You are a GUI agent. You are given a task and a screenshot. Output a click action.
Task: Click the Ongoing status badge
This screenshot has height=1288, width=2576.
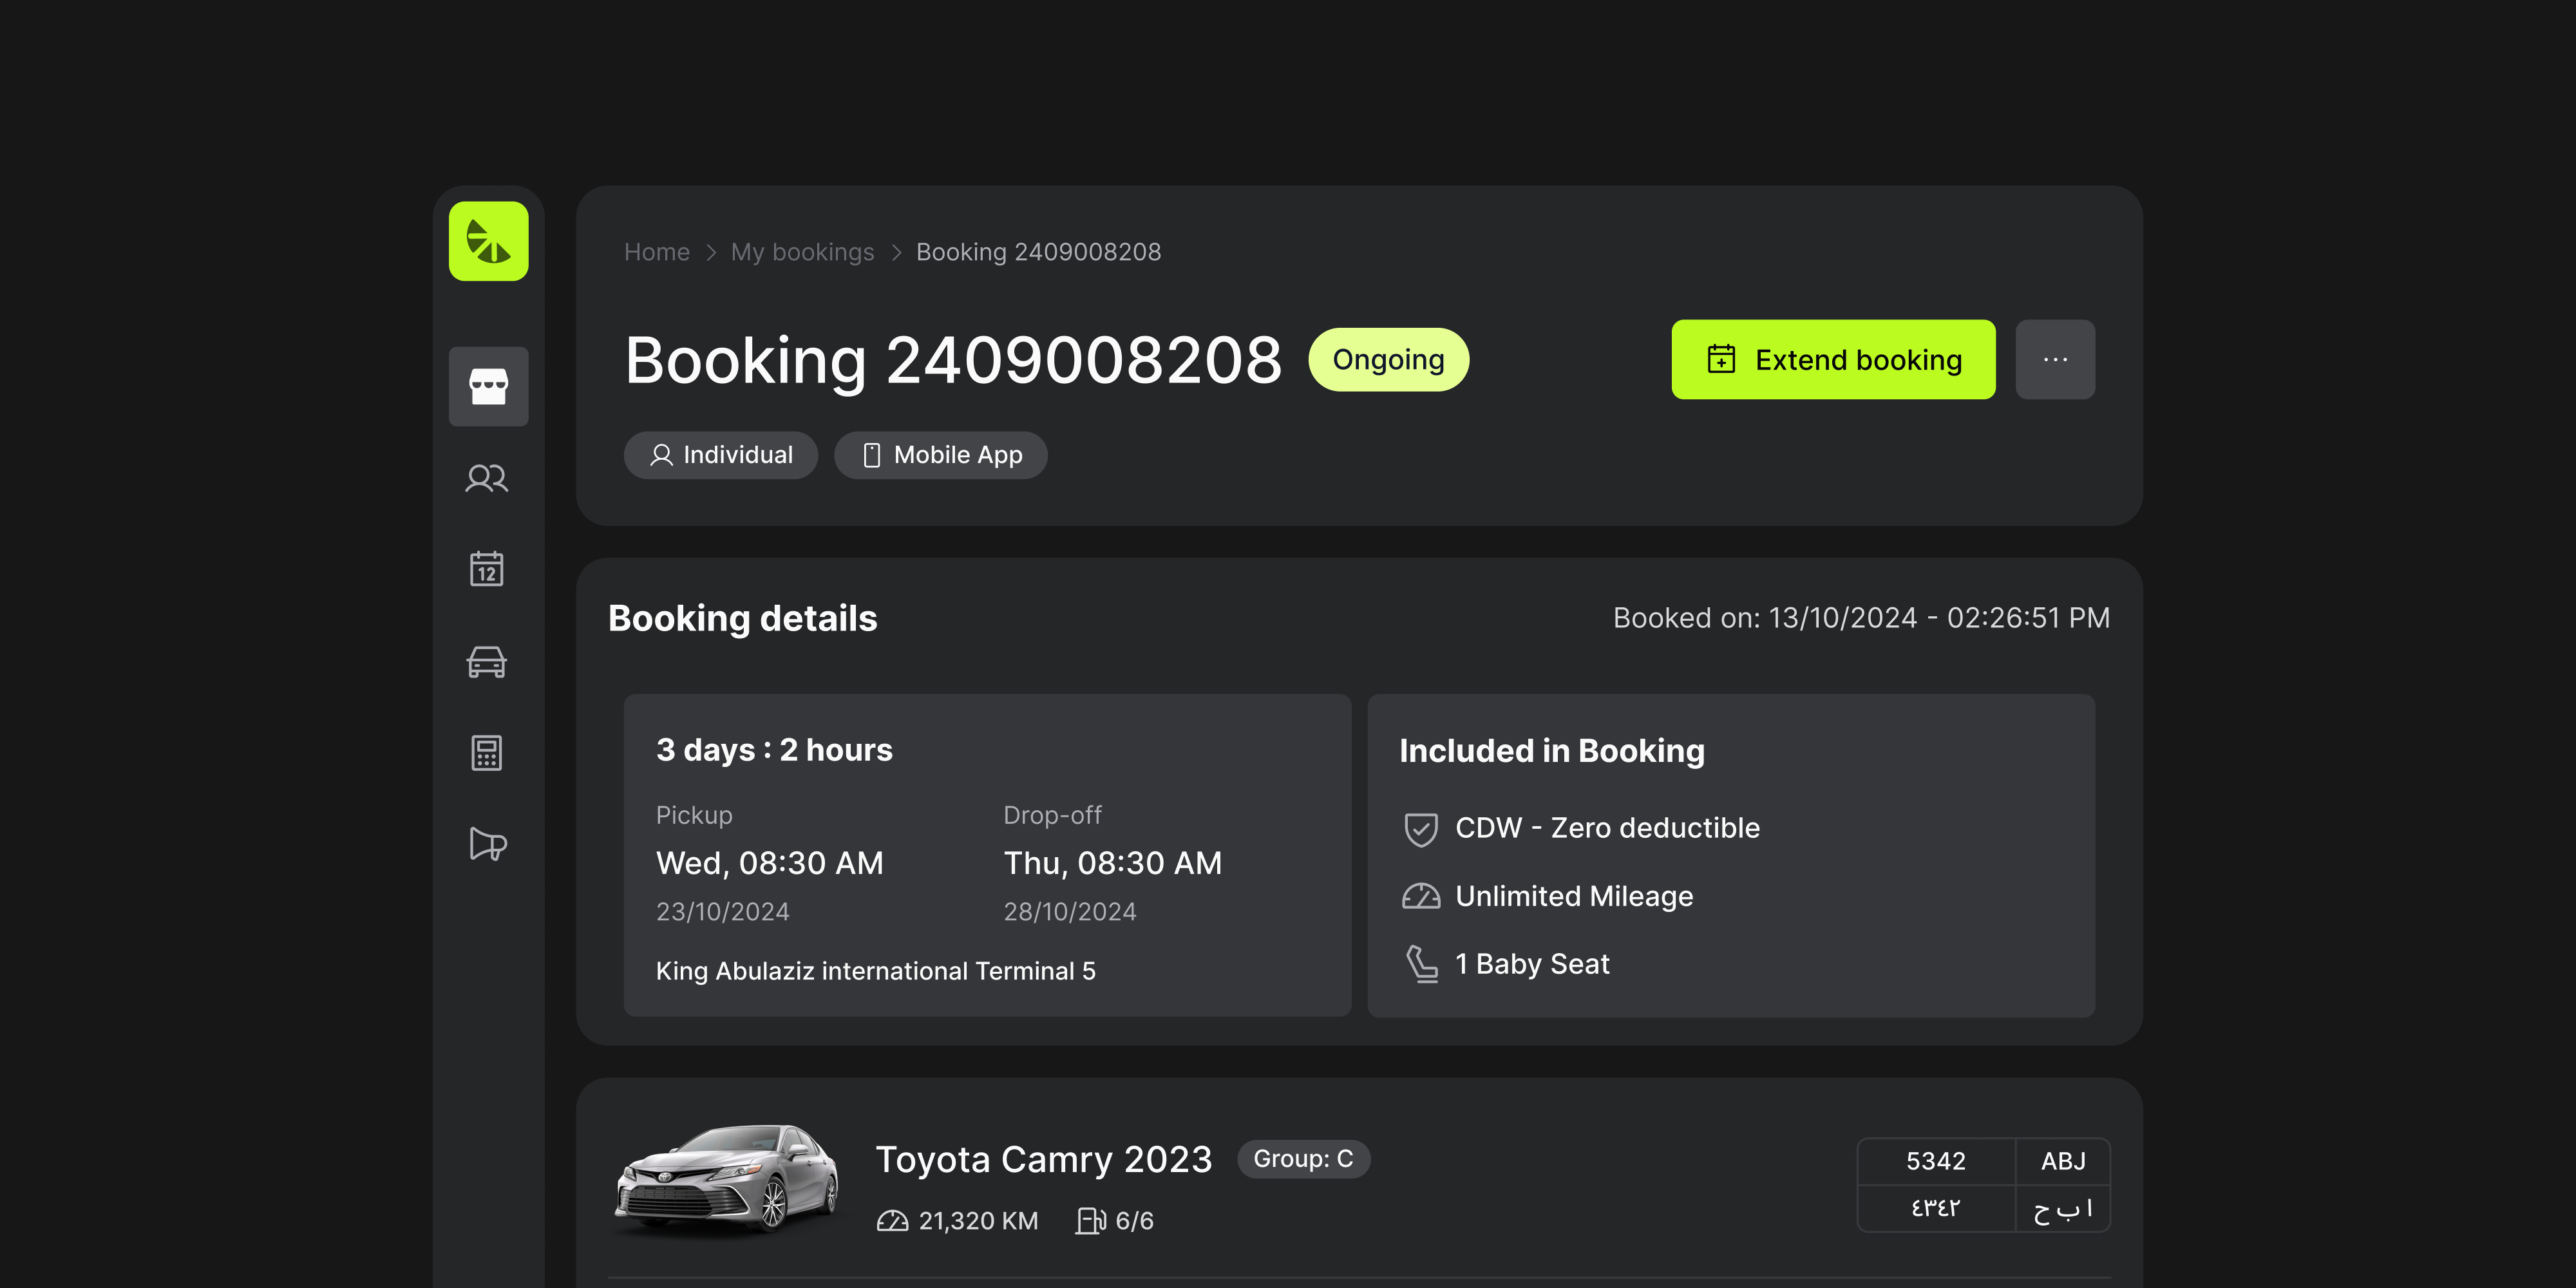pos(1387,360)
